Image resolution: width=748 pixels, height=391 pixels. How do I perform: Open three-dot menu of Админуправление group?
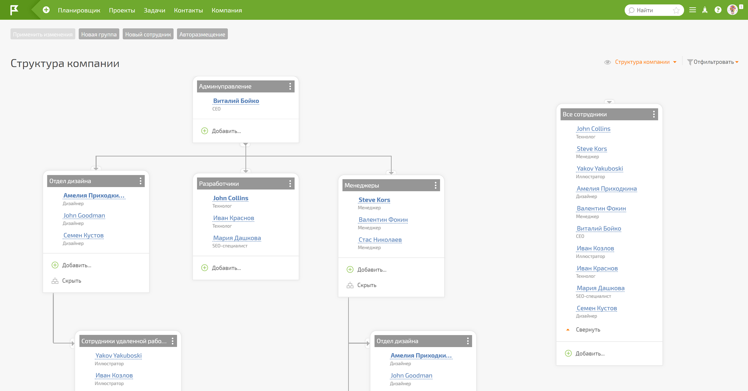coord(290,86)
